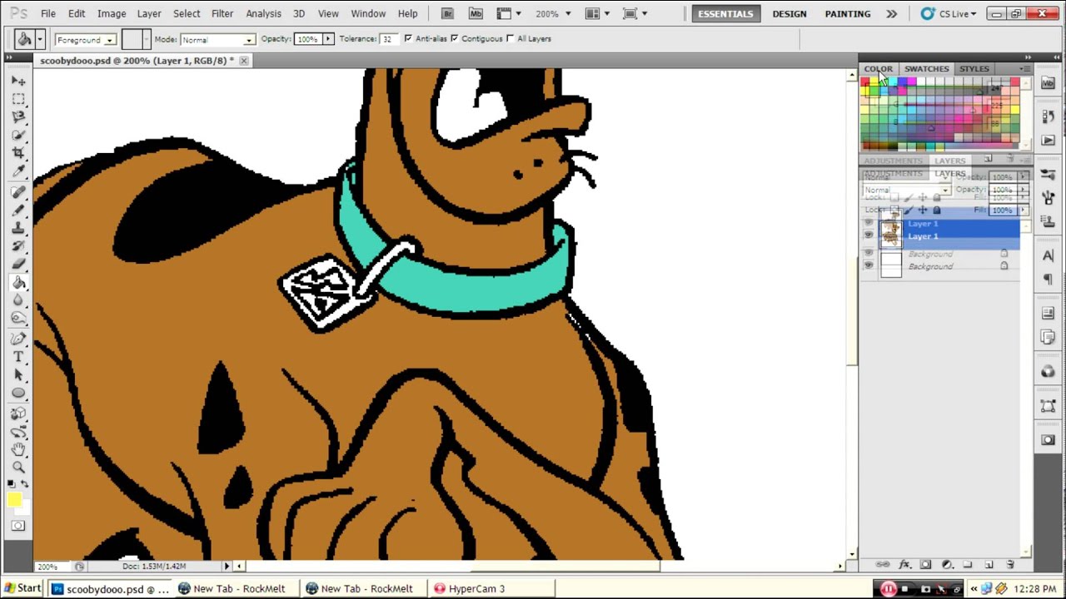Pick the red swatch in Swatches panel
The image size is (1066, 599).
point(865,82)
